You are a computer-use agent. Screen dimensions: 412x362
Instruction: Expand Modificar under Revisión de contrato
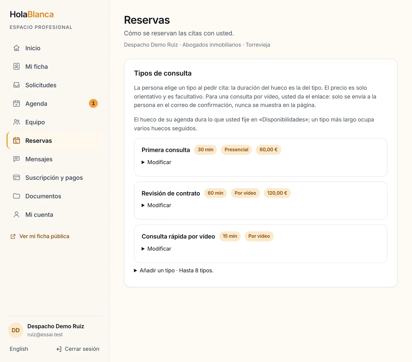coord(156,205)
